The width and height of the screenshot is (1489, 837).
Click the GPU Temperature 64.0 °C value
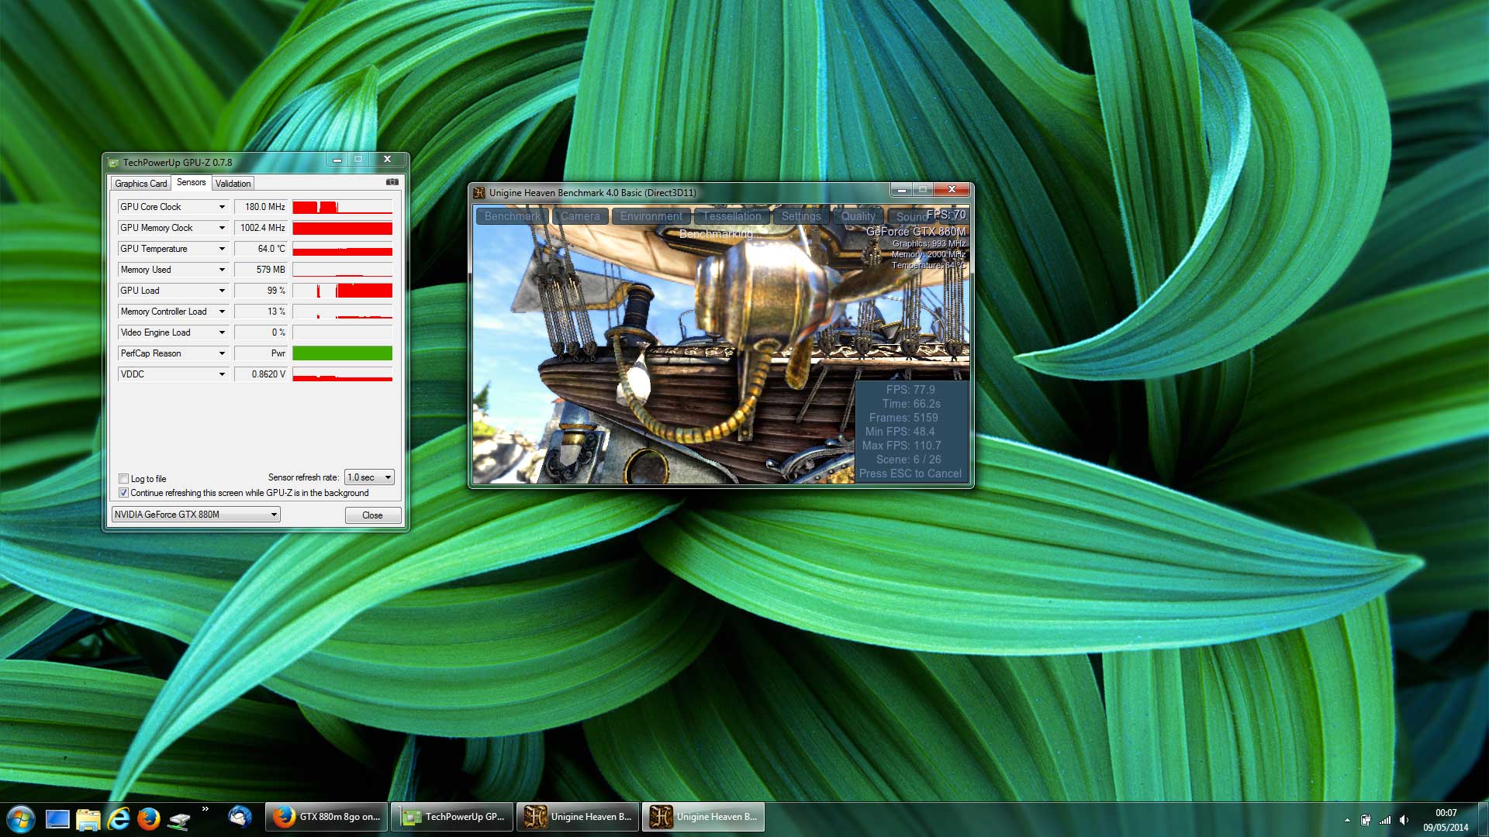pos(261,249)
